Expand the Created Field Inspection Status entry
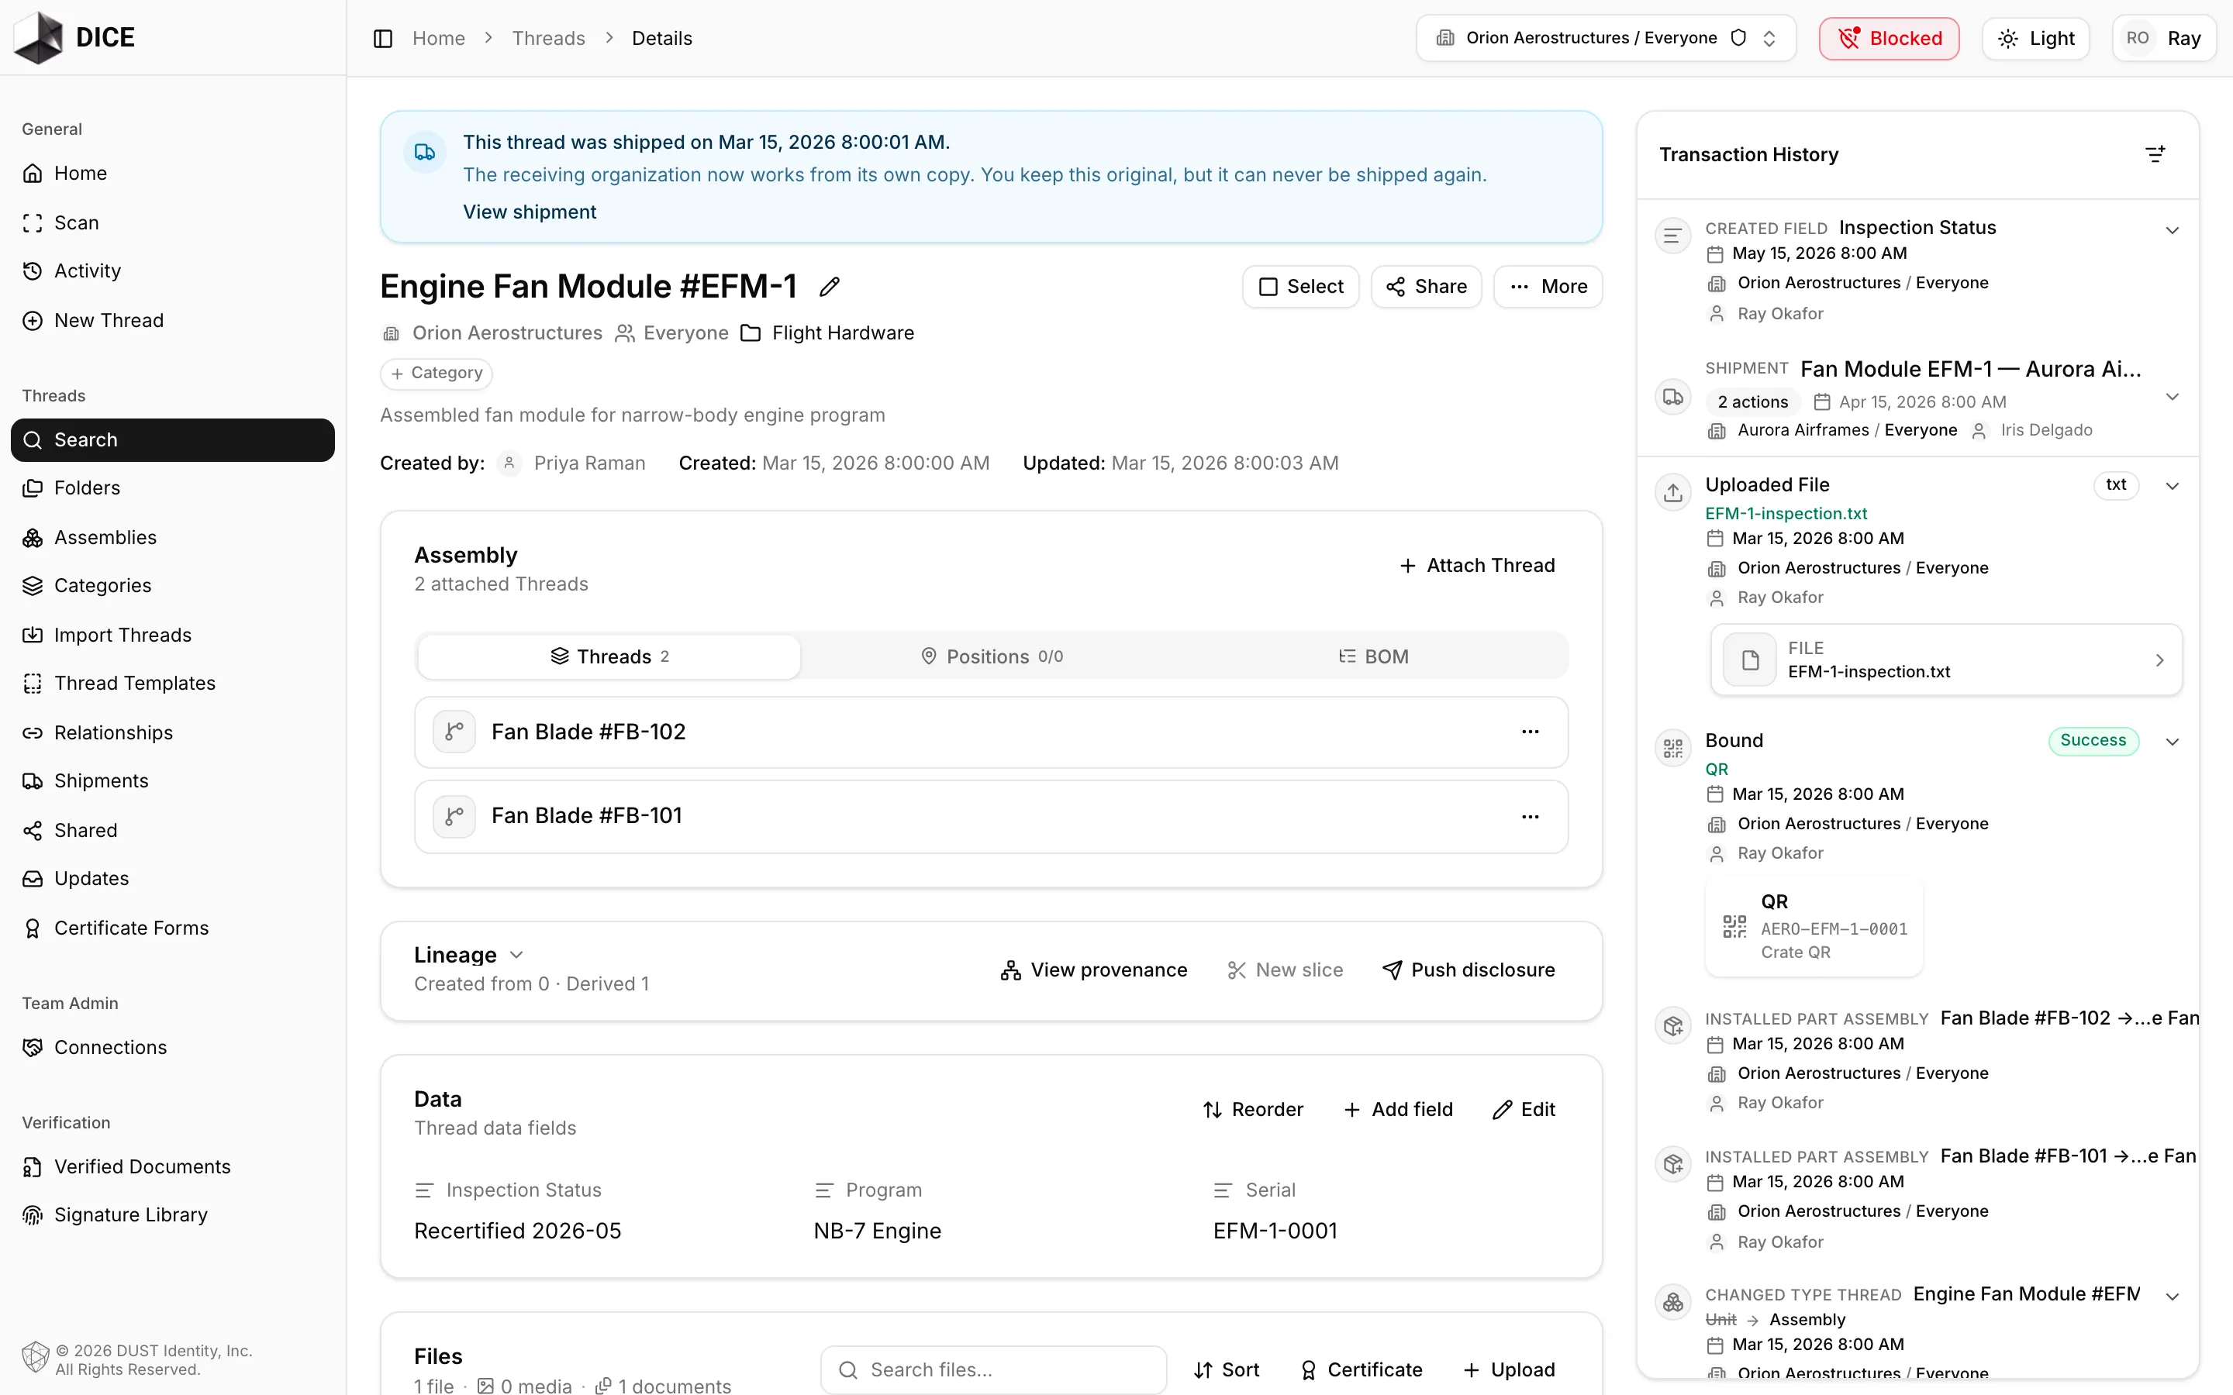The width and height of the screenshot is (2233, 1395). coord(2172,229)
